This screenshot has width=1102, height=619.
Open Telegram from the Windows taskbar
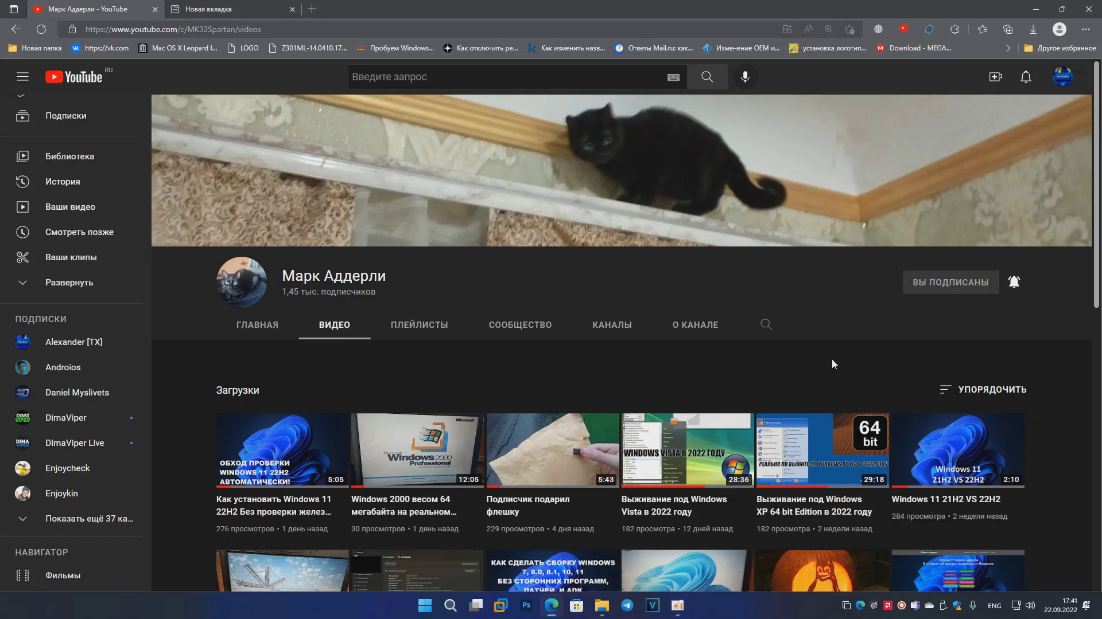point(627,606)
